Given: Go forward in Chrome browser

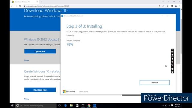Looking at the screenshot, I should pyautogui.click(x=16, y=6).
